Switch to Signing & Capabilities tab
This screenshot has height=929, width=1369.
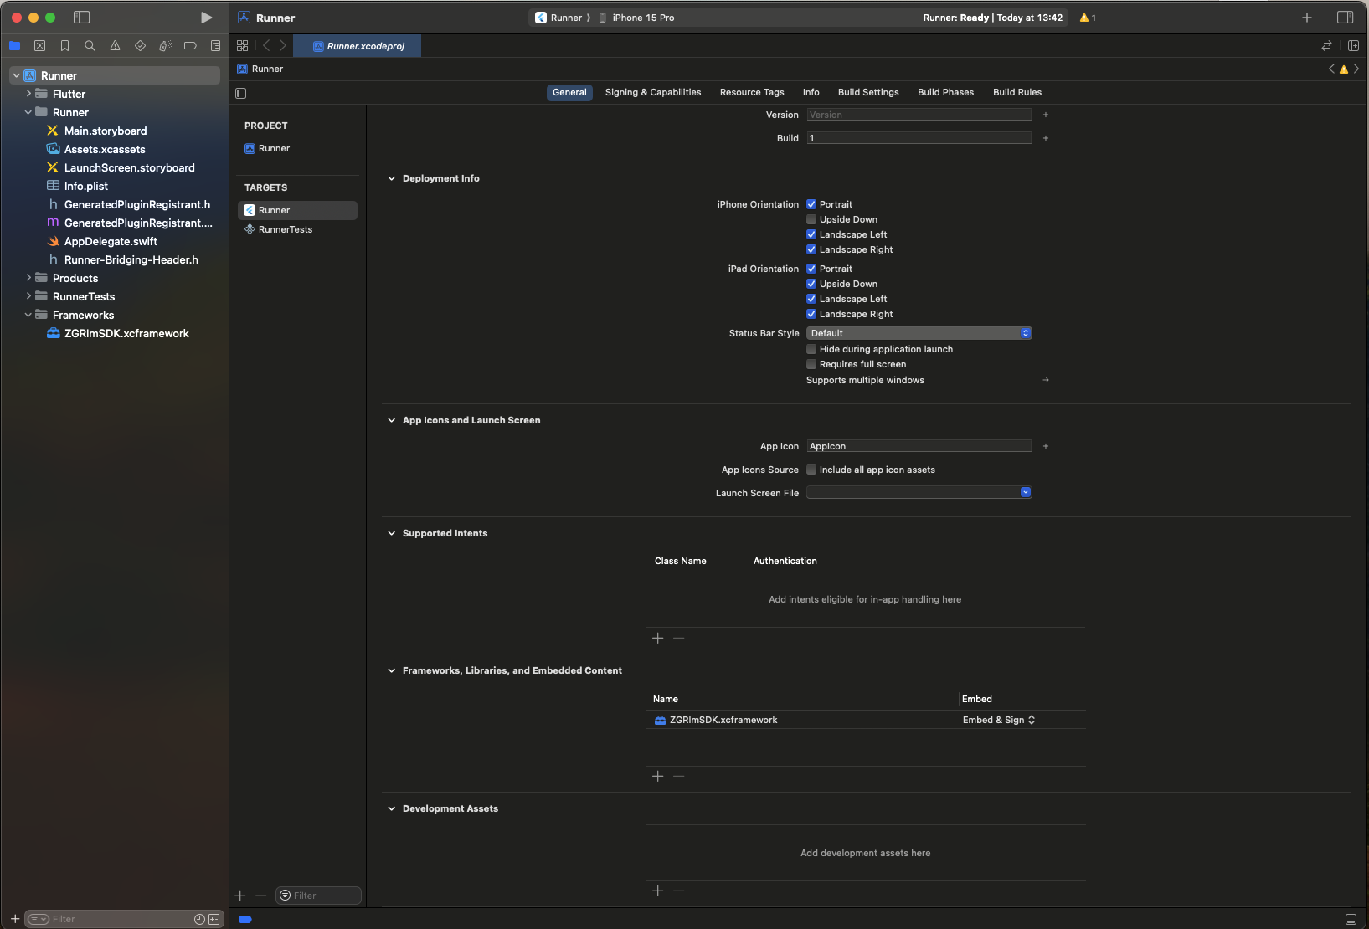tap(653, 92)
